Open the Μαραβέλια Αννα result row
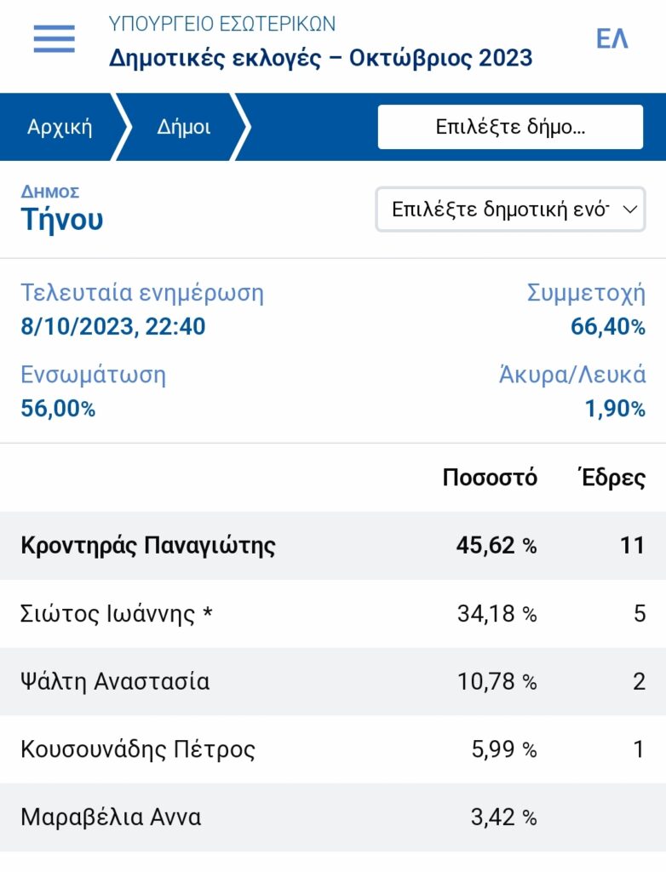666x872 pixels. point(333,817)
